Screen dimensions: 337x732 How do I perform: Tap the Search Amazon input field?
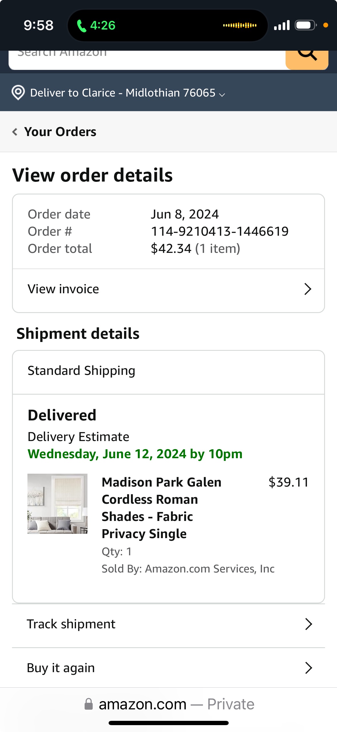(147, 60)
